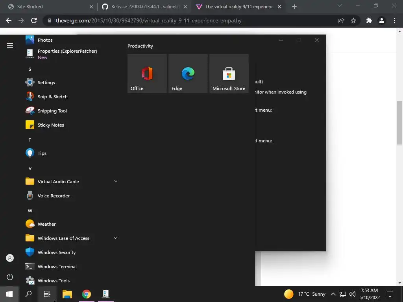This screenshot has width=403, height=302.
Task: Open the 17°C Sunny weather widget on taskbar
Action: (x=305, y=294)
